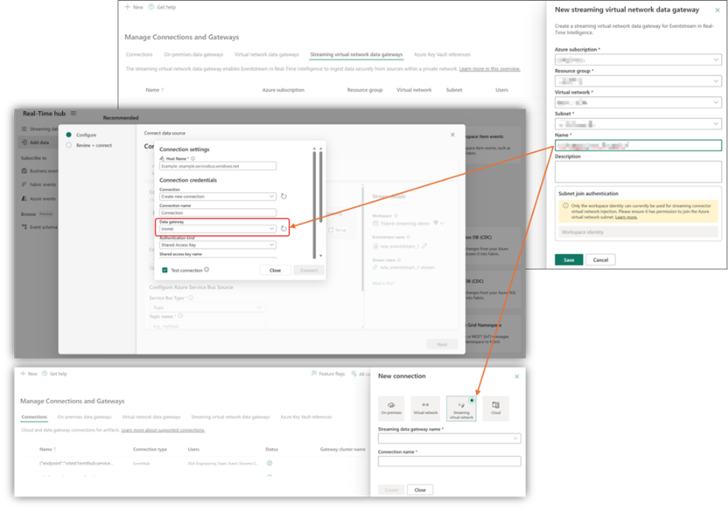Open Event schemas in the sidebar
728x511 pixels.
42,227
